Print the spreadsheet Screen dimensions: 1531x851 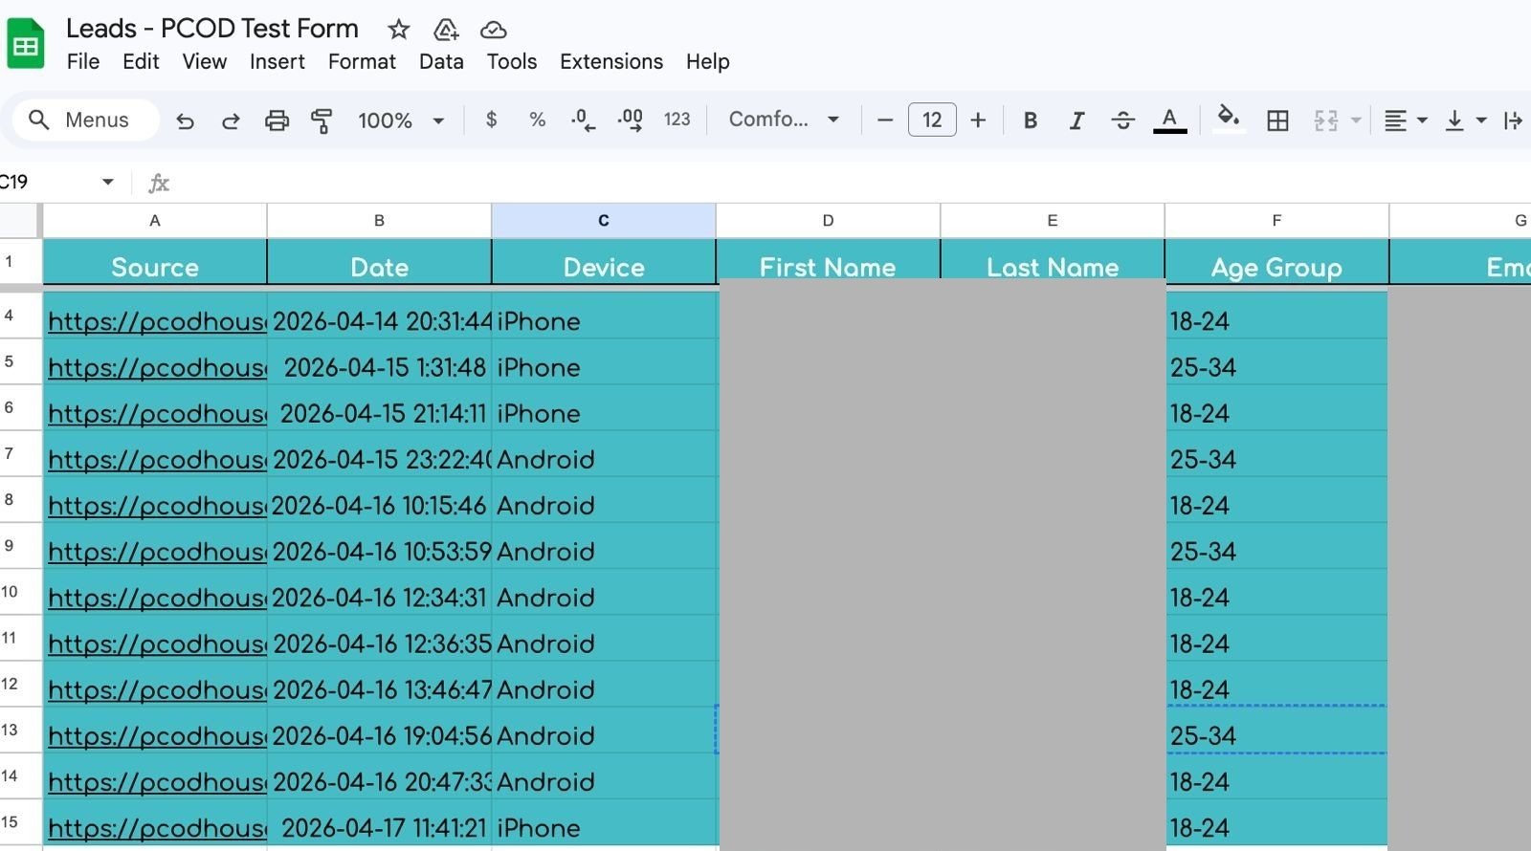pos(277,120)
